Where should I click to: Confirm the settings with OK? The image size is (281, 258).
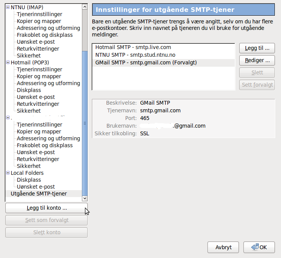pyautogui.click(x=259, y=247)
